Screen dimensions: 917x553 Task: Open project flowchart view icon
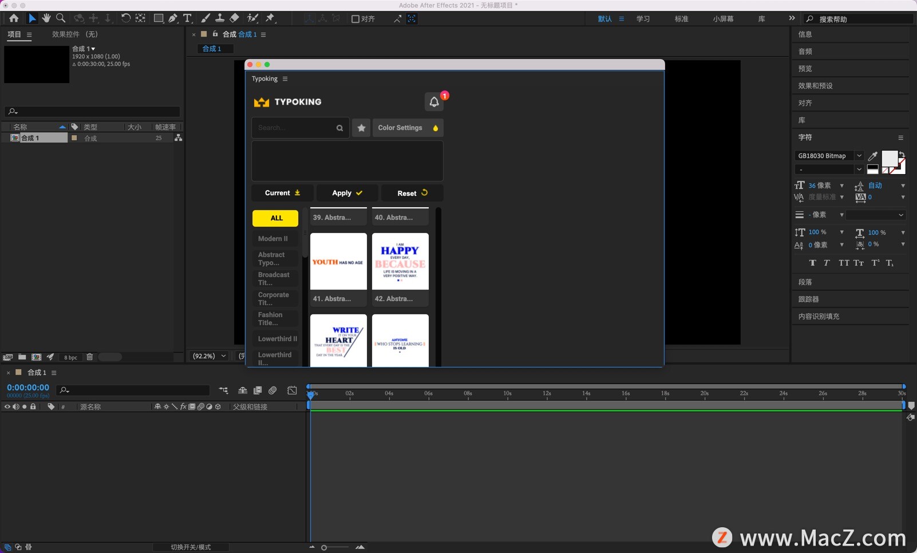tap(179, 138)
